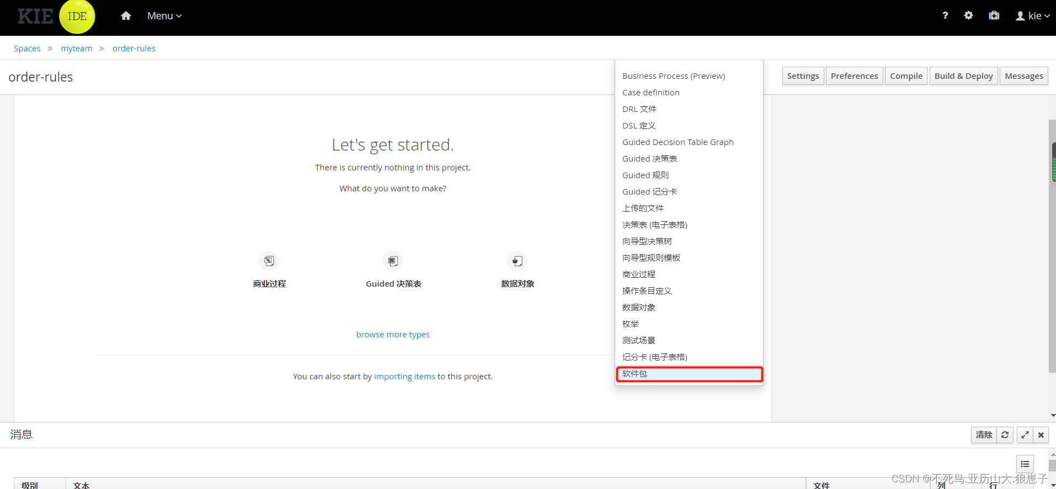Click the Guided 决策表 asset icon
The height and width of the screenshot is (489, 1056).
click(x=393, y=261)
